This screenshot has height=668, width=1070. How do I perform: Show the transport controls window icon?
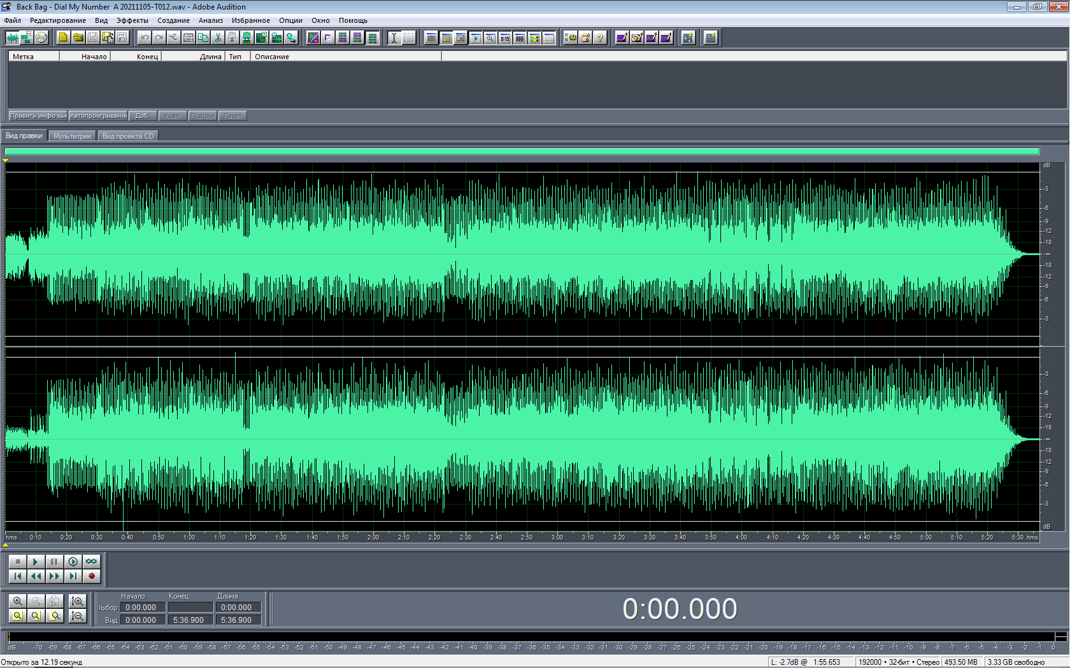[475, 38]
